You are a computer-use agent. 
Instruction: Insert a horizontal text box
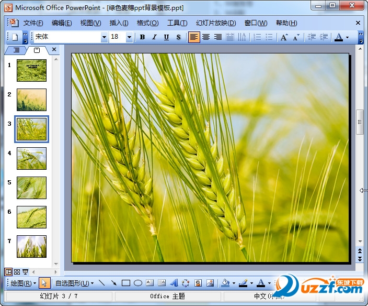point(149,283)
